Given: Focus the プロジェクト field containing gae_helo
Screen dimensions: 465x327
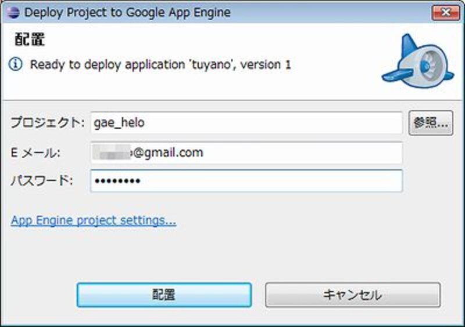Looking at the screenshot, I should [246, 123].
